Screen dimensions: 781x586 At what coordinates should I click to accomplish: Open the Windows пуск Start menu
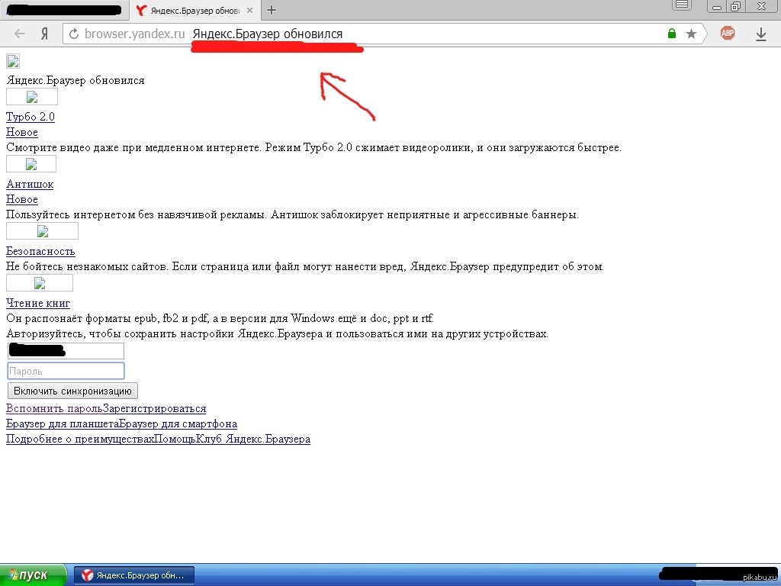click(x=33, y=575)
